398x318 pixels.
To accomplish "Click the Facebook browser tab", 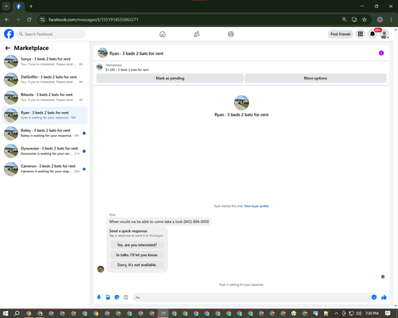I will click(x=18, y=6).
